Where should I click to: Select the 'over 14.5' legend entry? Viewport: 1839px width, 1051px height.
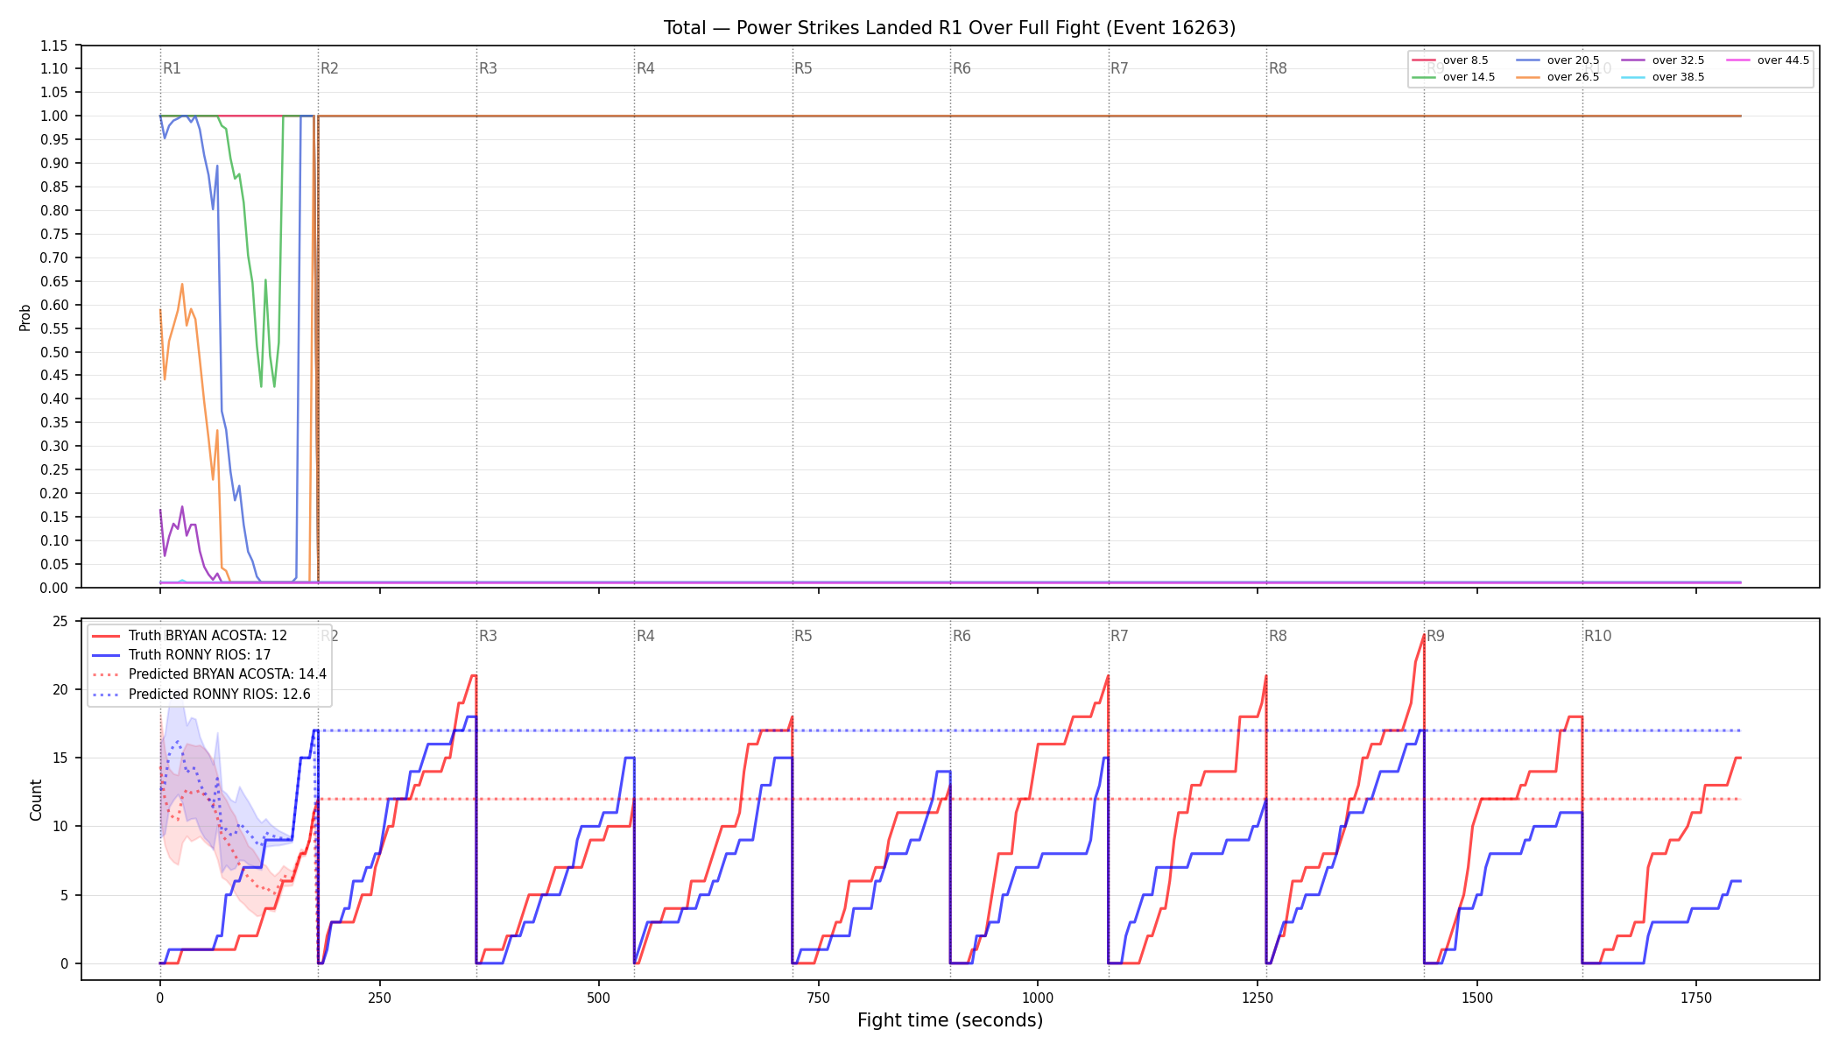pyautogui.click(x=1453, y=77)
